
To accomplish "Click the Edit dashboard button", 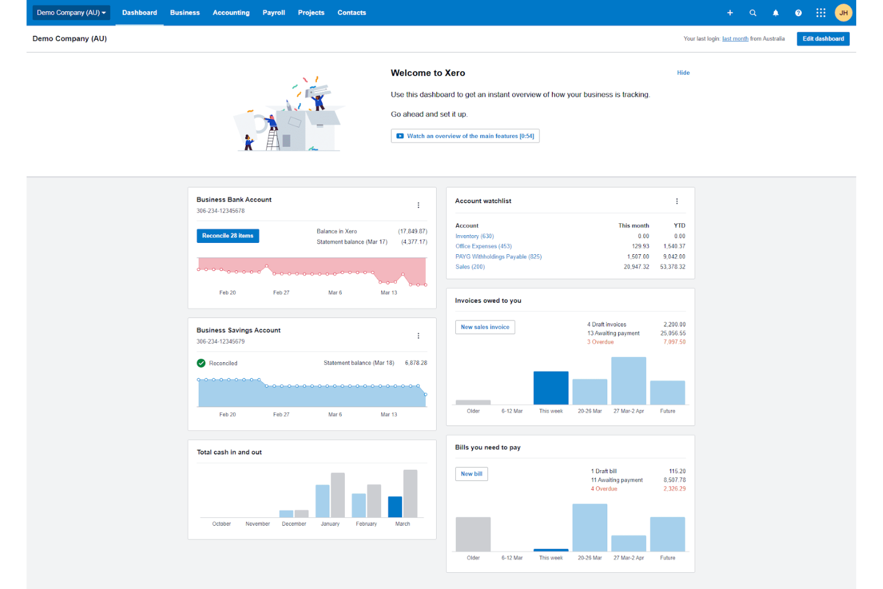I will pos(823,39).
